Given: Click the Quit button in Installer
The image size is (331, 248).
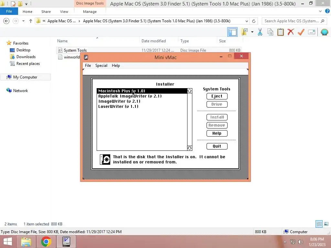Looking at the screenshot, I should pos(217,146).
